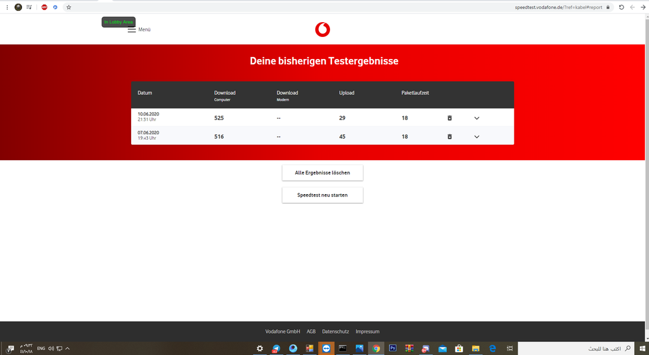Open Chrome profile avatar

(18, 7)
